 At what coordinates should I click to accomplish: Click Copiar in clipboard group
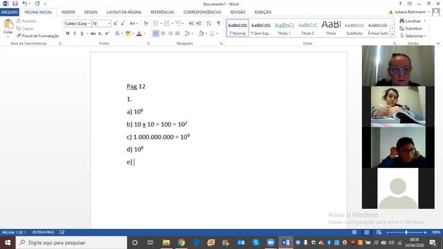point(25,28)
